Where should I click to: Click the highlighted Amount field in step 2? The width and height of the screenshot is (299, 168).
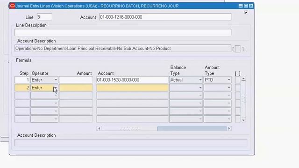pyautogui.click(x=76, y=88)
